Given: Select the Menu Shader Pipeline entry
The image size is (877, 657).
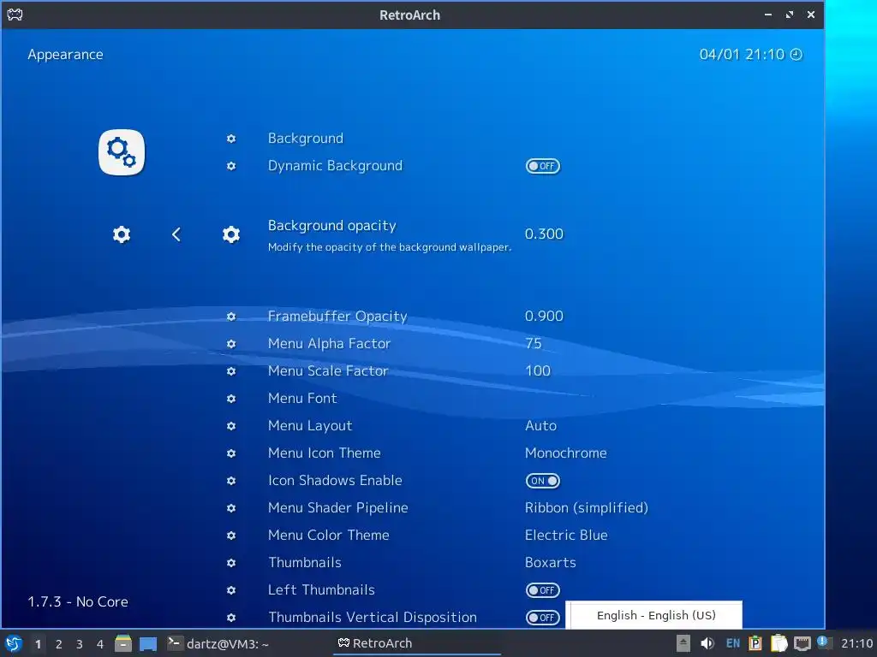Looking at the screenshot, I should [x=337, y=508].
